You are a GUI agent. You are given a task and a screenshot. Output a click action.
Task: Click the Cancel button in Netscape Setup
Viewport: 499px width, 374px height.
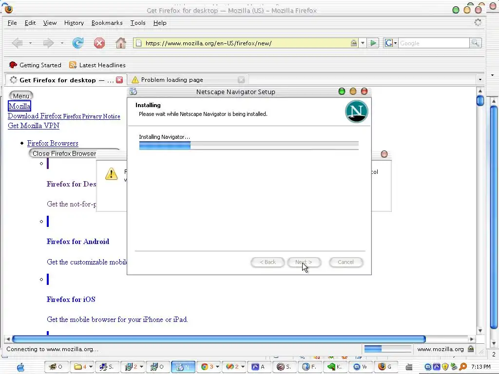coord(345,262)
